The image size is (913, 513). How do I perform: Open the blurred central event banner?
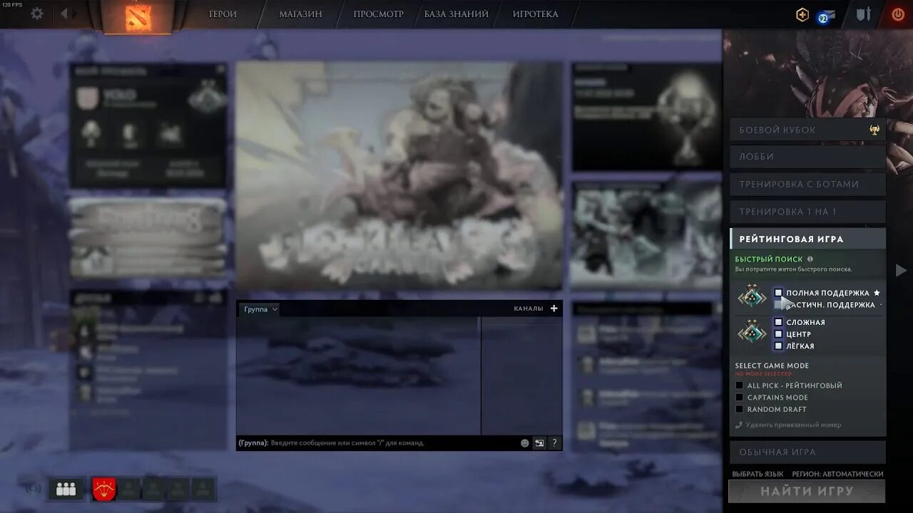pos(399,175)
